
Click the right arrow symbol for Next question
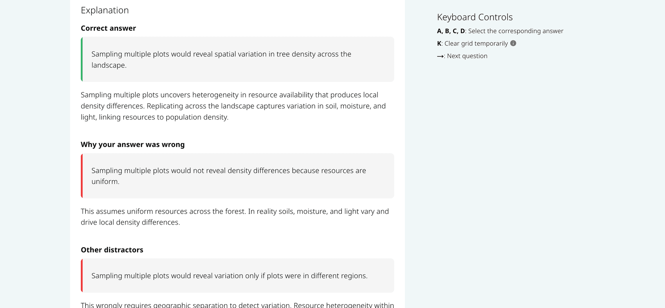coord(440,56)
